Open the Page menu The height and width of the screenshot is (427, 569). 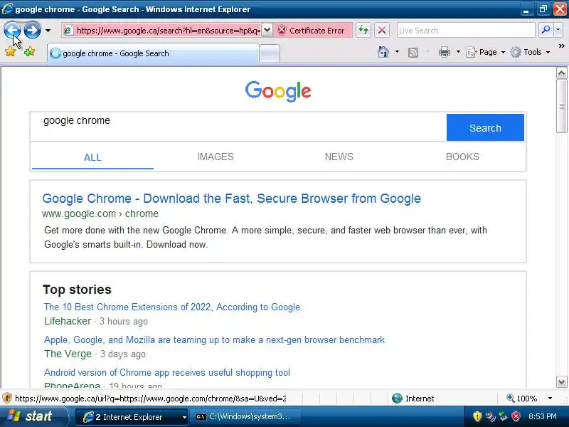485,52
